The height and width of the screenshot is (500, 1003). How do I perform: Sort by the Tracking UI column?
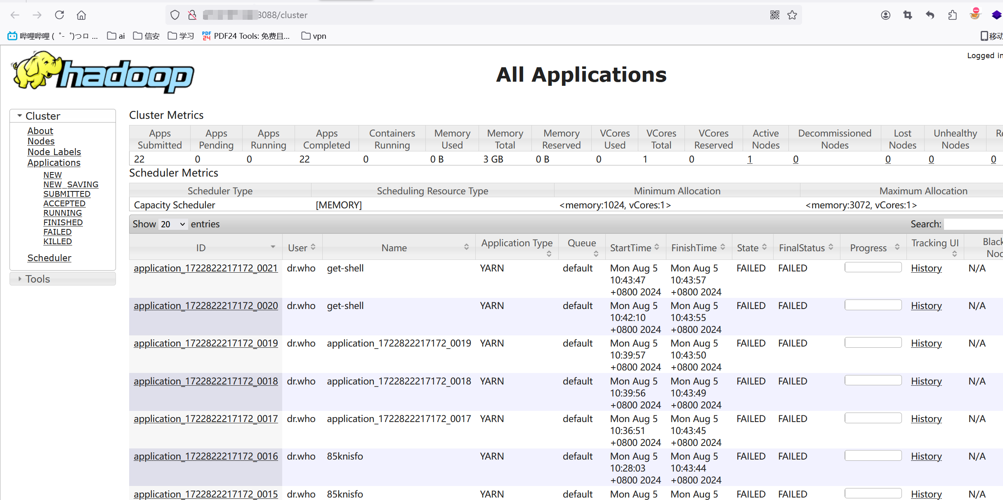point(935,248)
